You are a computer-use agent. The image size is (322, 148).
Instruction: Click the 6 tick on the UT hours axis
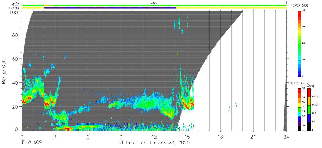[x=88, y=137]
